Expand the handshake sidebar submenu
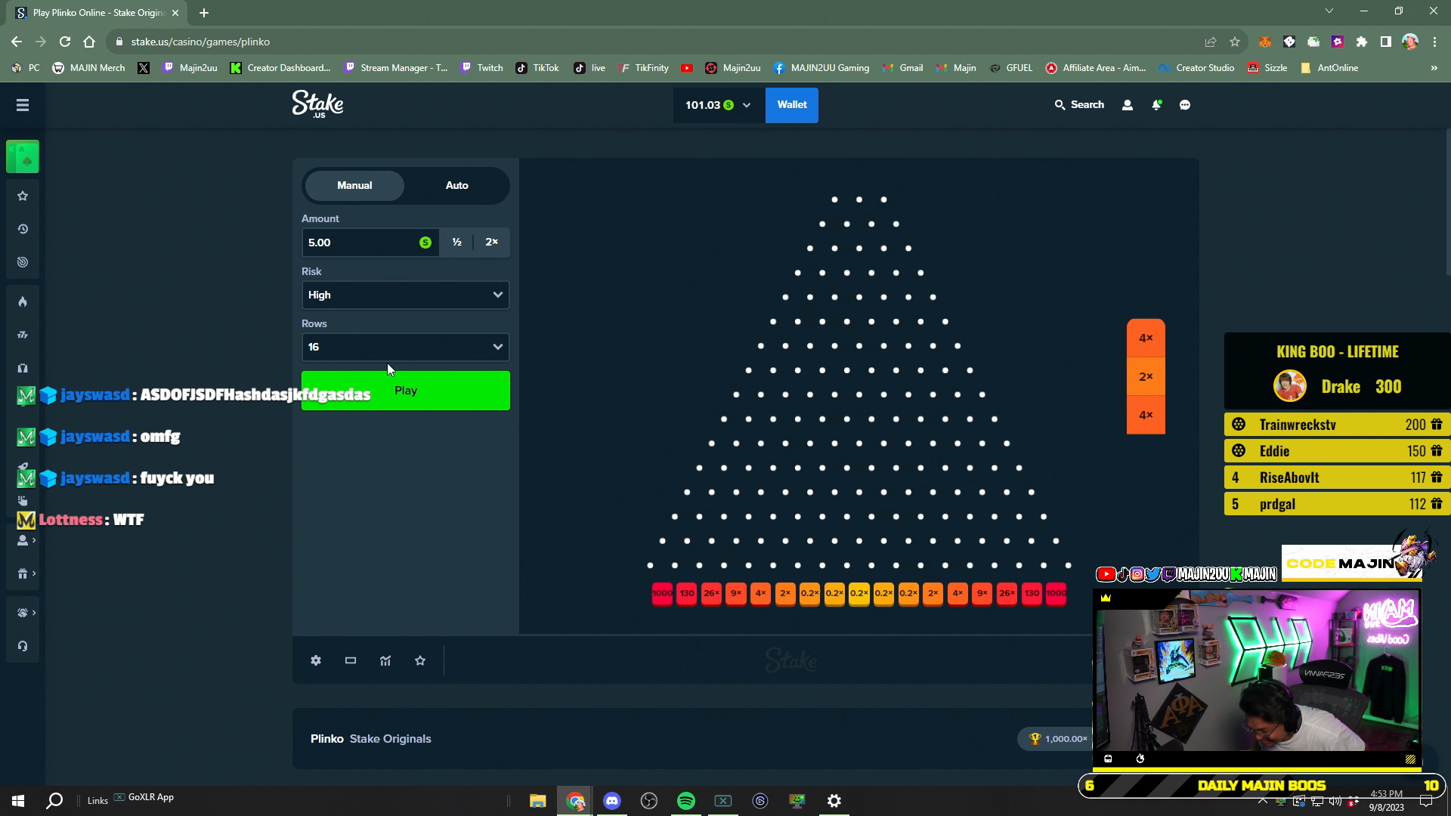This screenshot has height=816, width=1451. [26, 614]
